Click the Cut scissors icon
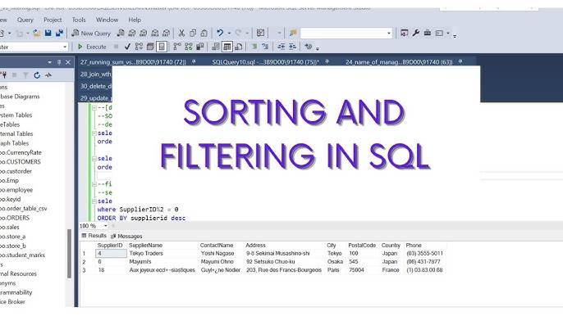563x316 pixels. click(x=181, y=34)
